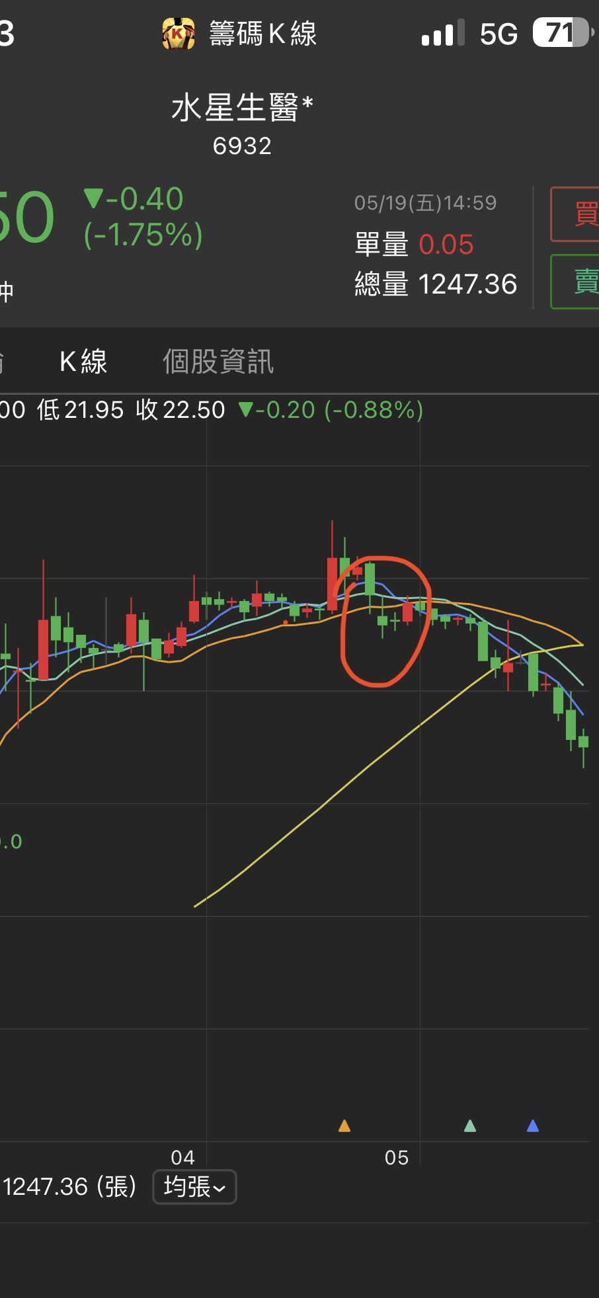Tap the teal triangle marker on timeline
The height and width of the screenshot is (1298, 599).
[x=470, y=1125]
